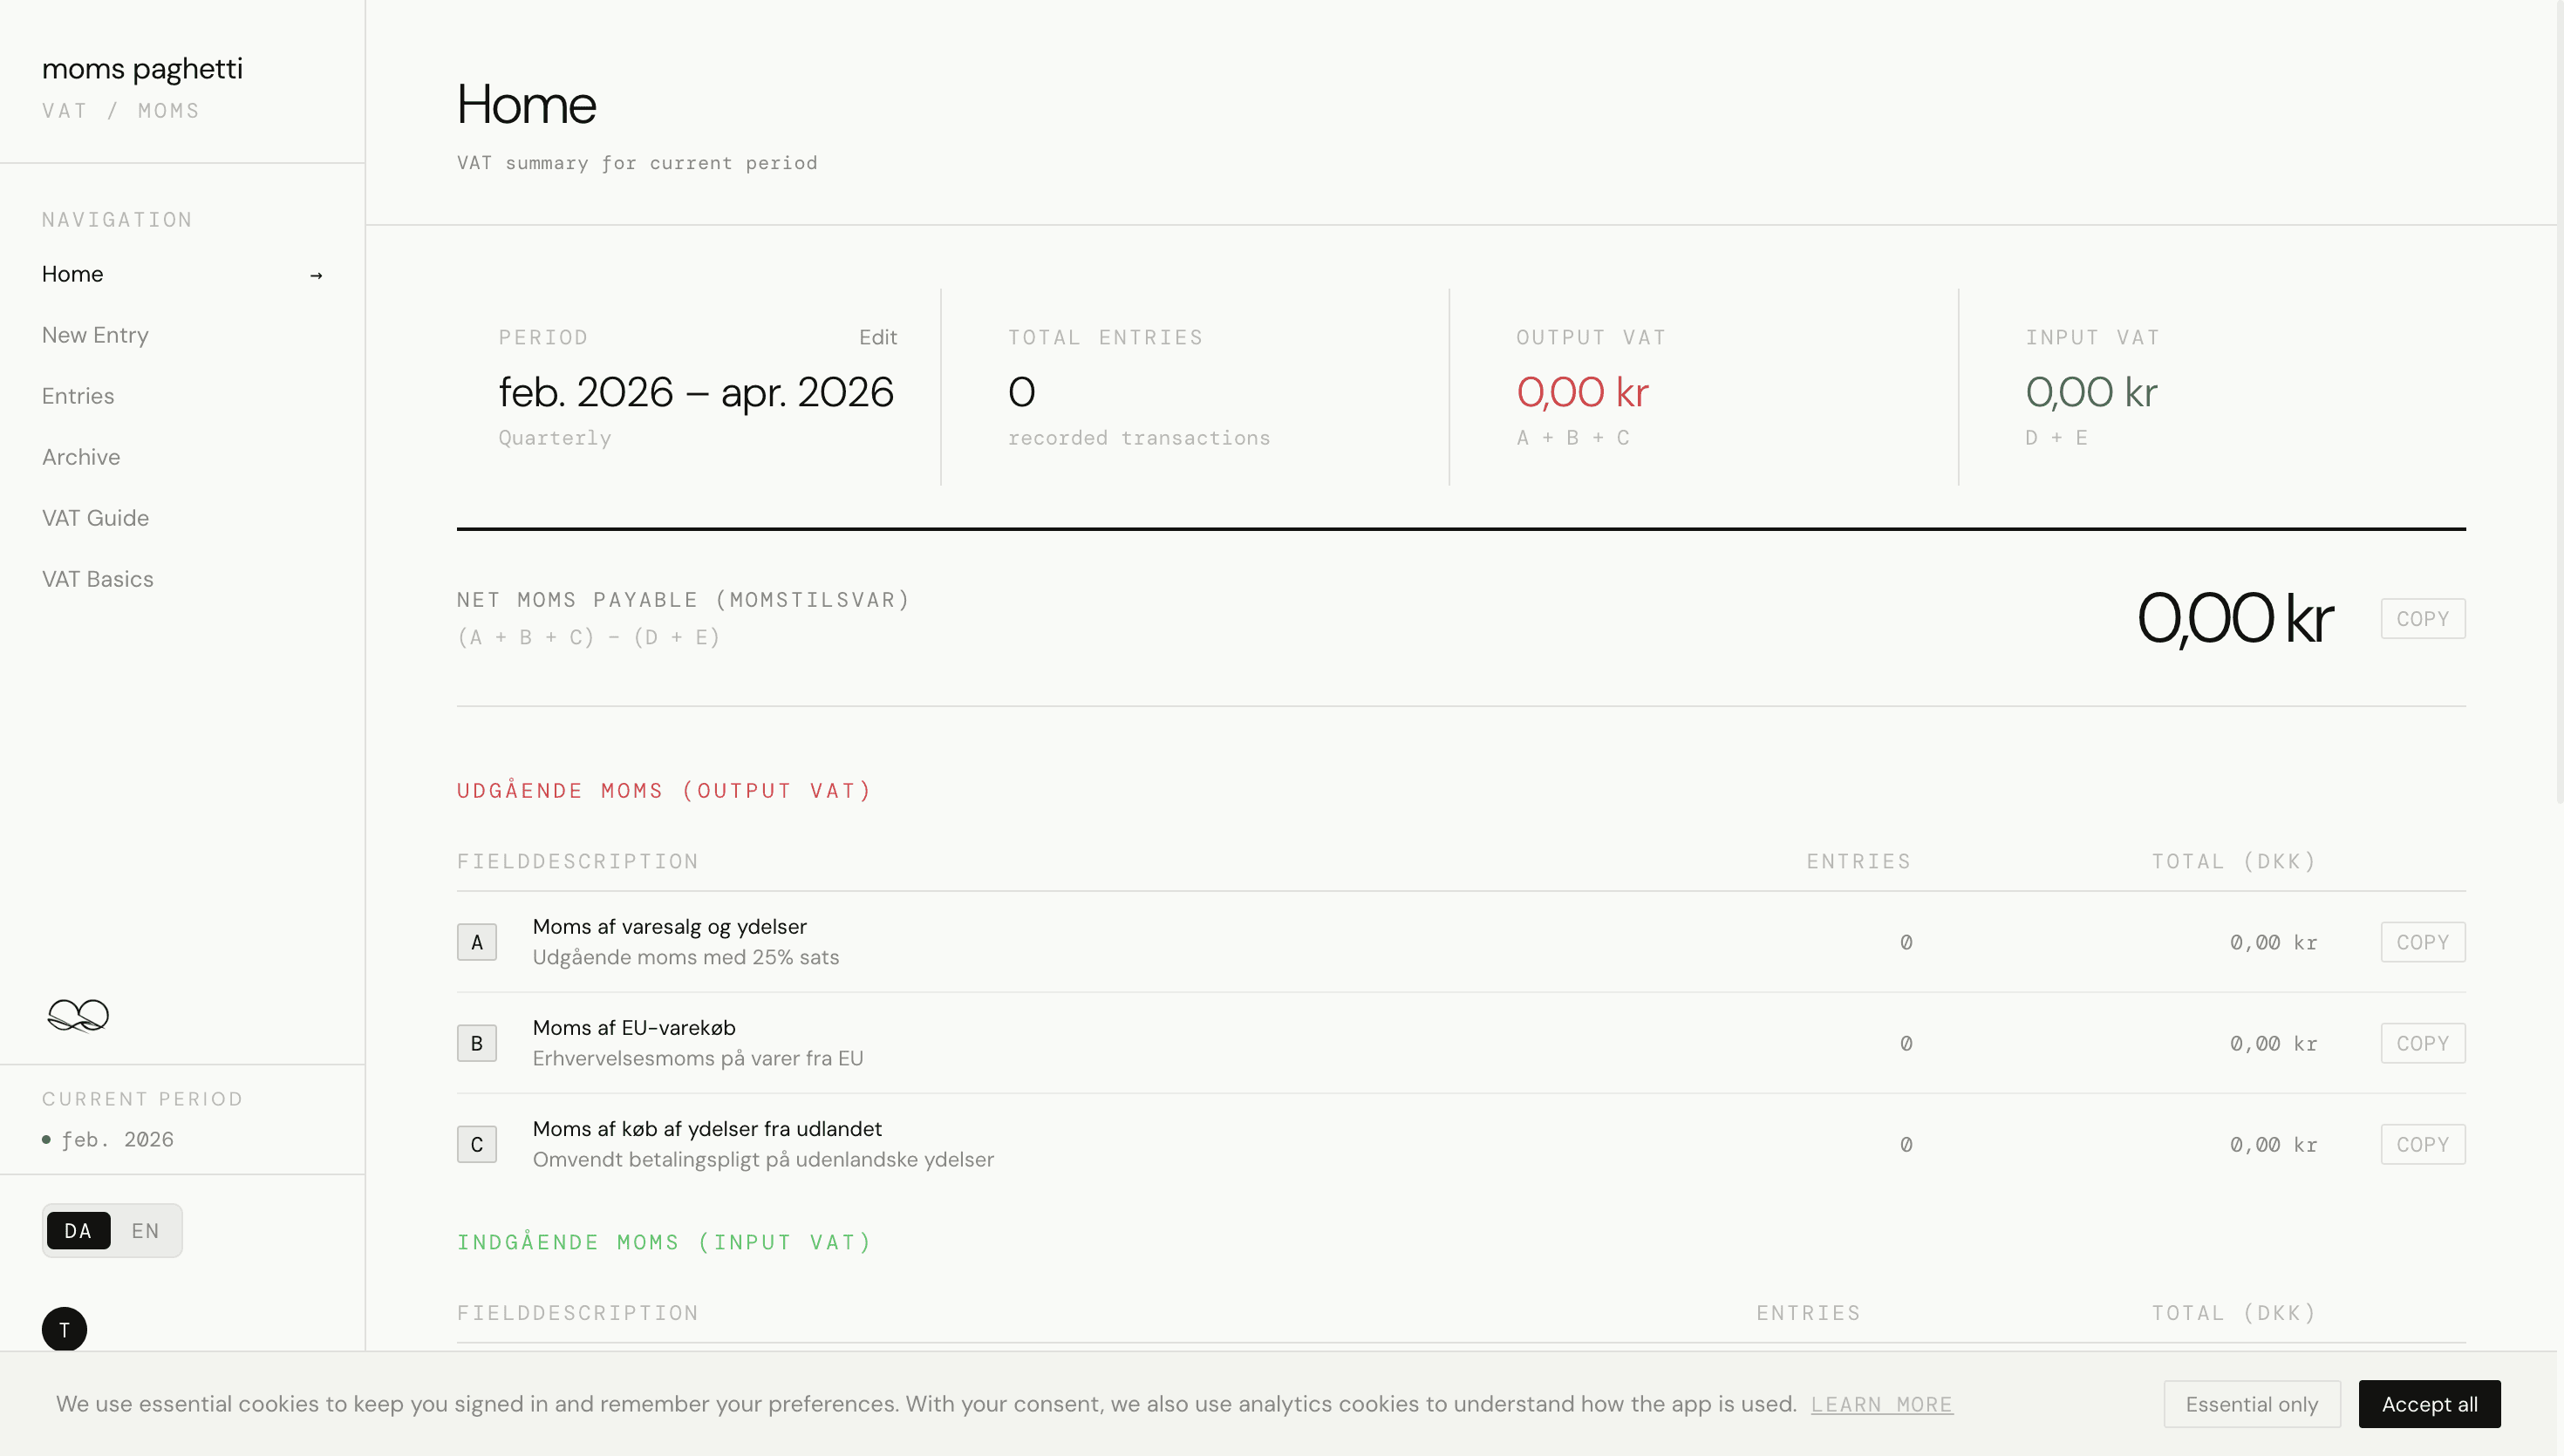Edit the reporting period

[x=877, y=337]
